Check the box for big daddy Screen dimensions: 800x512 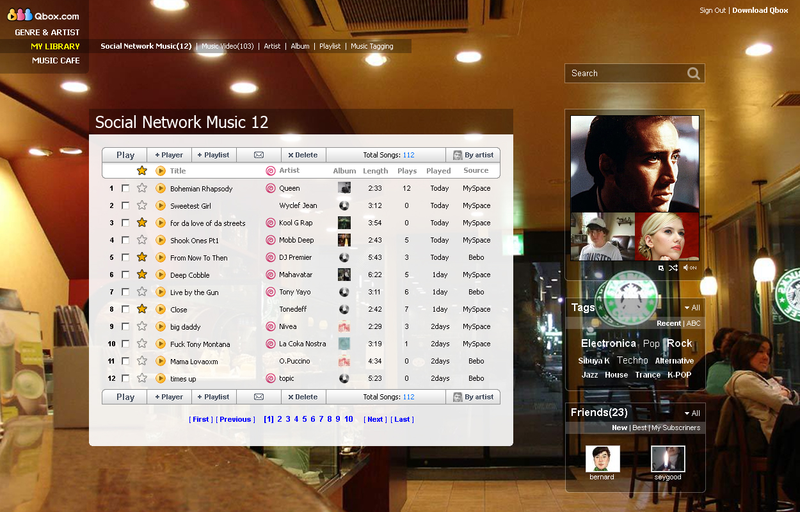125,326
